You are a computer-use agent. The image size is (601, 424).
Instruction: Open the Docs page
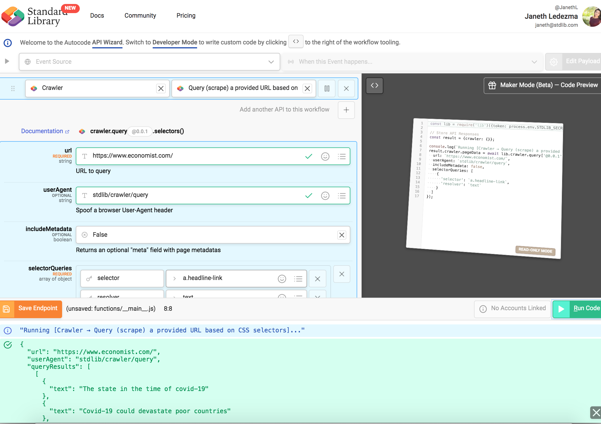click(x=97, y=16)
